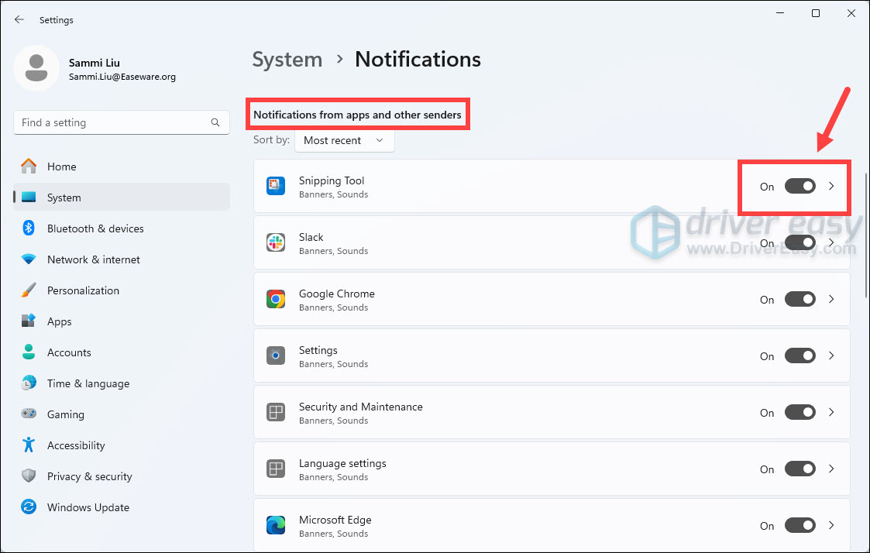Click System in the breadcrumb
The width and height of the screenshot is (870, 553).
point(287,60)
